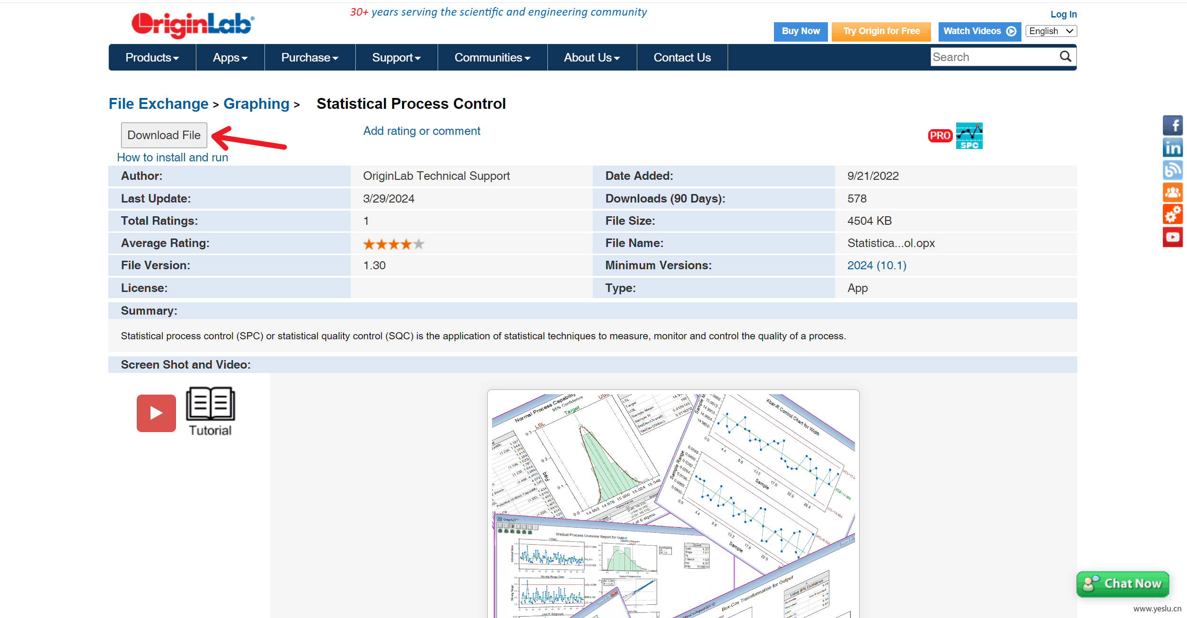
Task: Open the blog RSS sidebar icon
Action: pyautogui.click(x=1173, y=170)
